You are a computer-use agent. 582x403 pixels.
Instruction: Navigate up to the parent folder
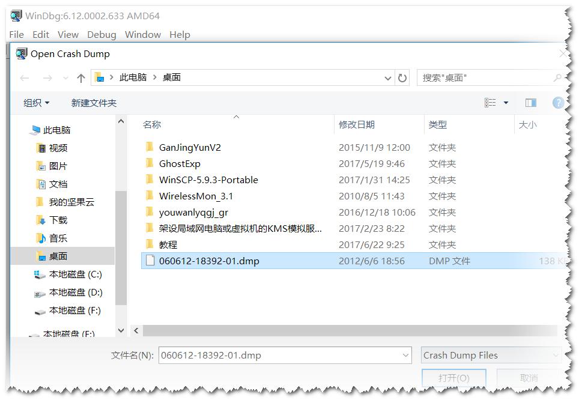tap(81, 77)
